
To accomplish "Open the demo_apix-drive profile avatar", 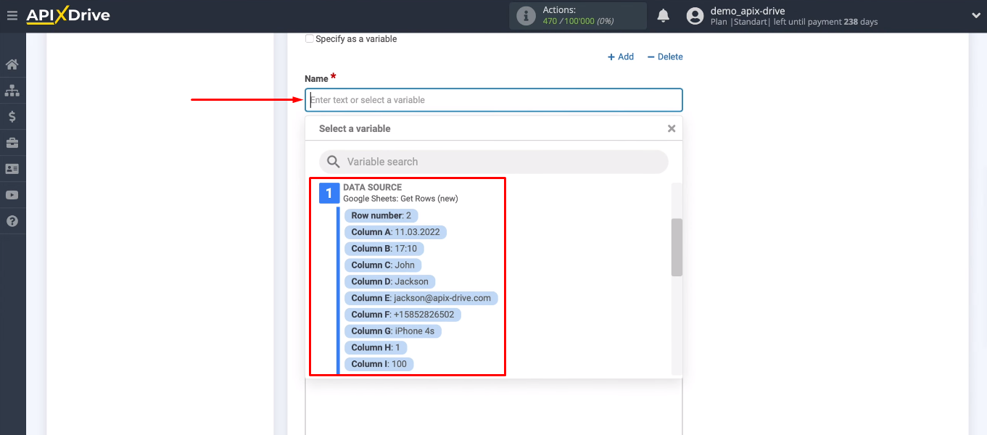I will pos(694,15).
